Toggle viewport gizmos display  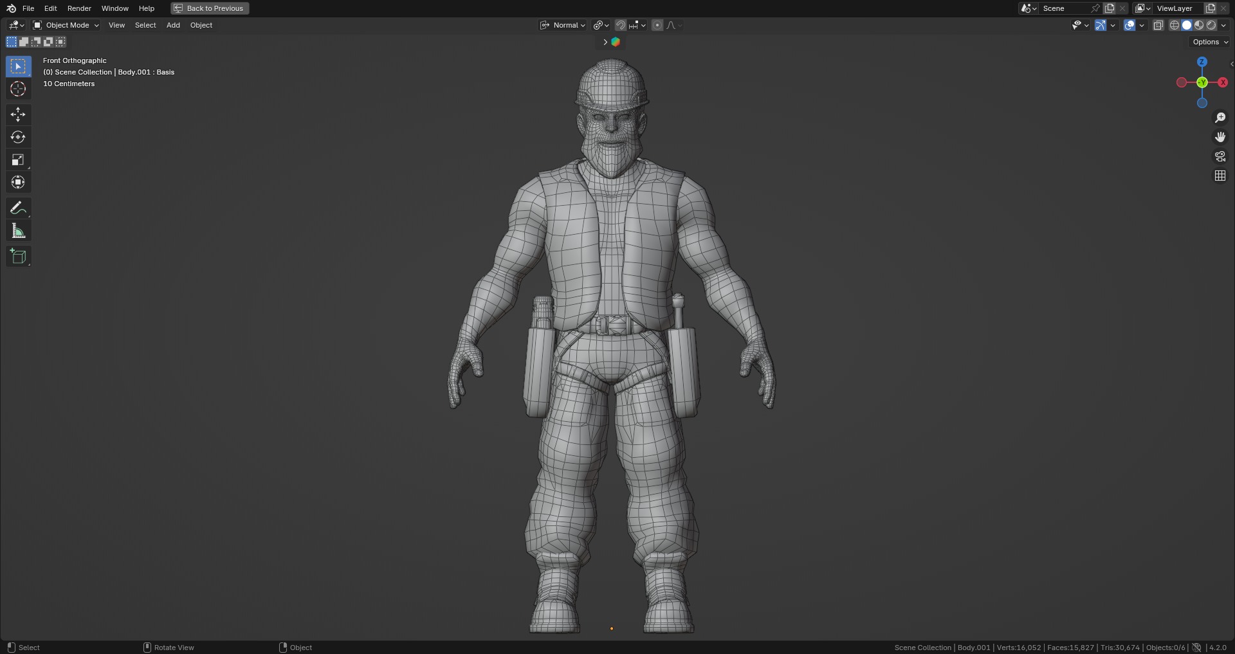pyautogui.click(x=1101, y=25)
